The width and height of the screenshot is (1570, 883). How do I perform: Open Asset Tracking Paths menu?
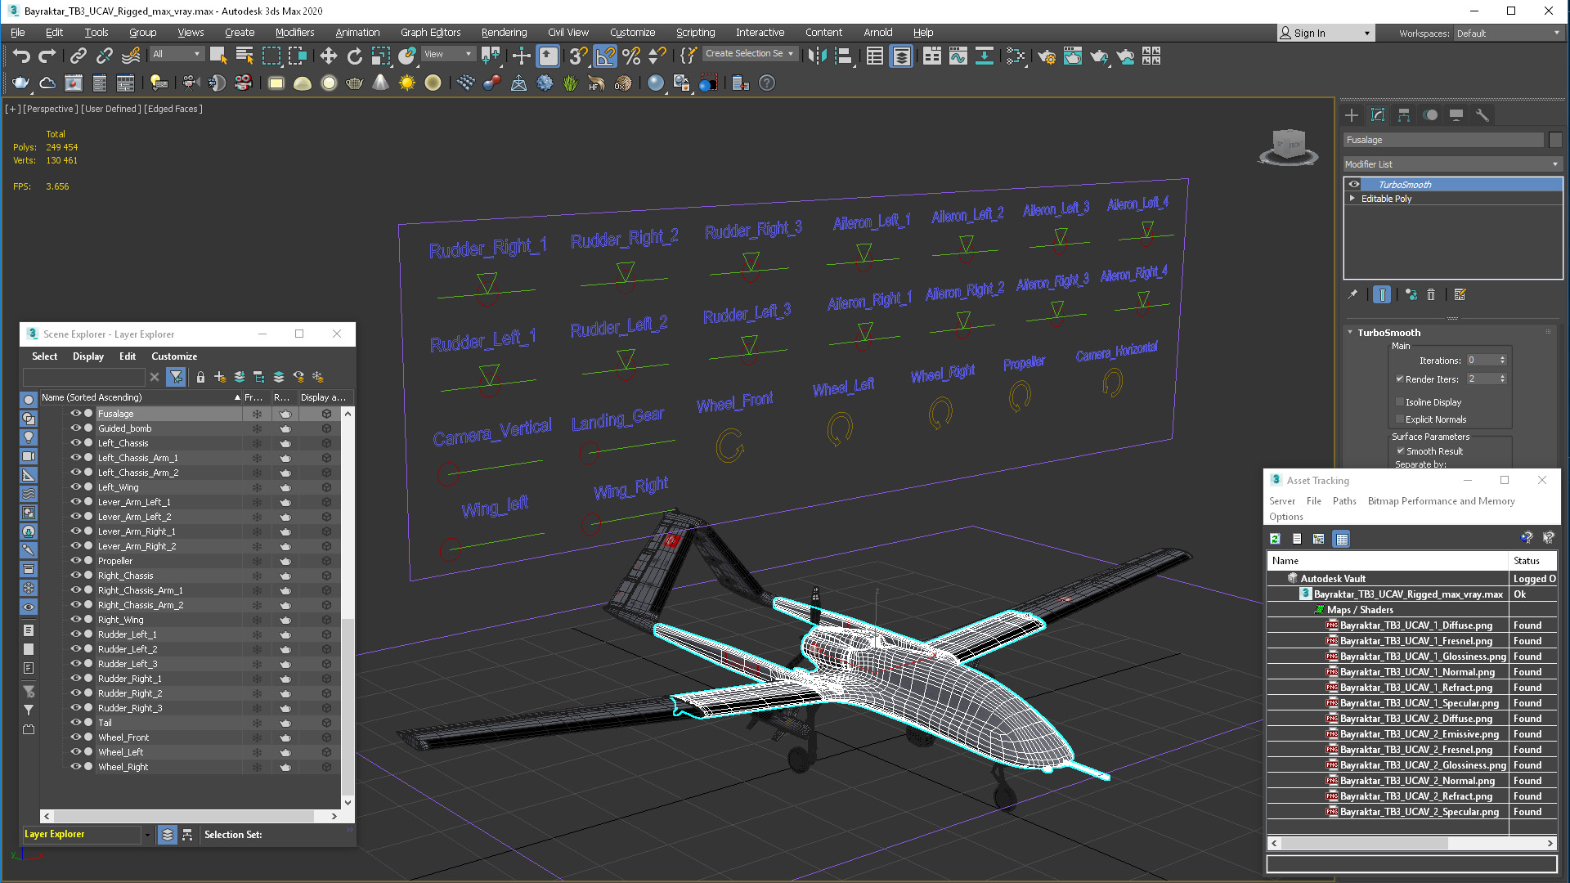coord(1344,501)
